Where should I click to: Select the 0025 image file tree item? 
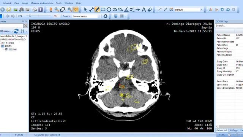pyautogui.click(x=13, y=49)
